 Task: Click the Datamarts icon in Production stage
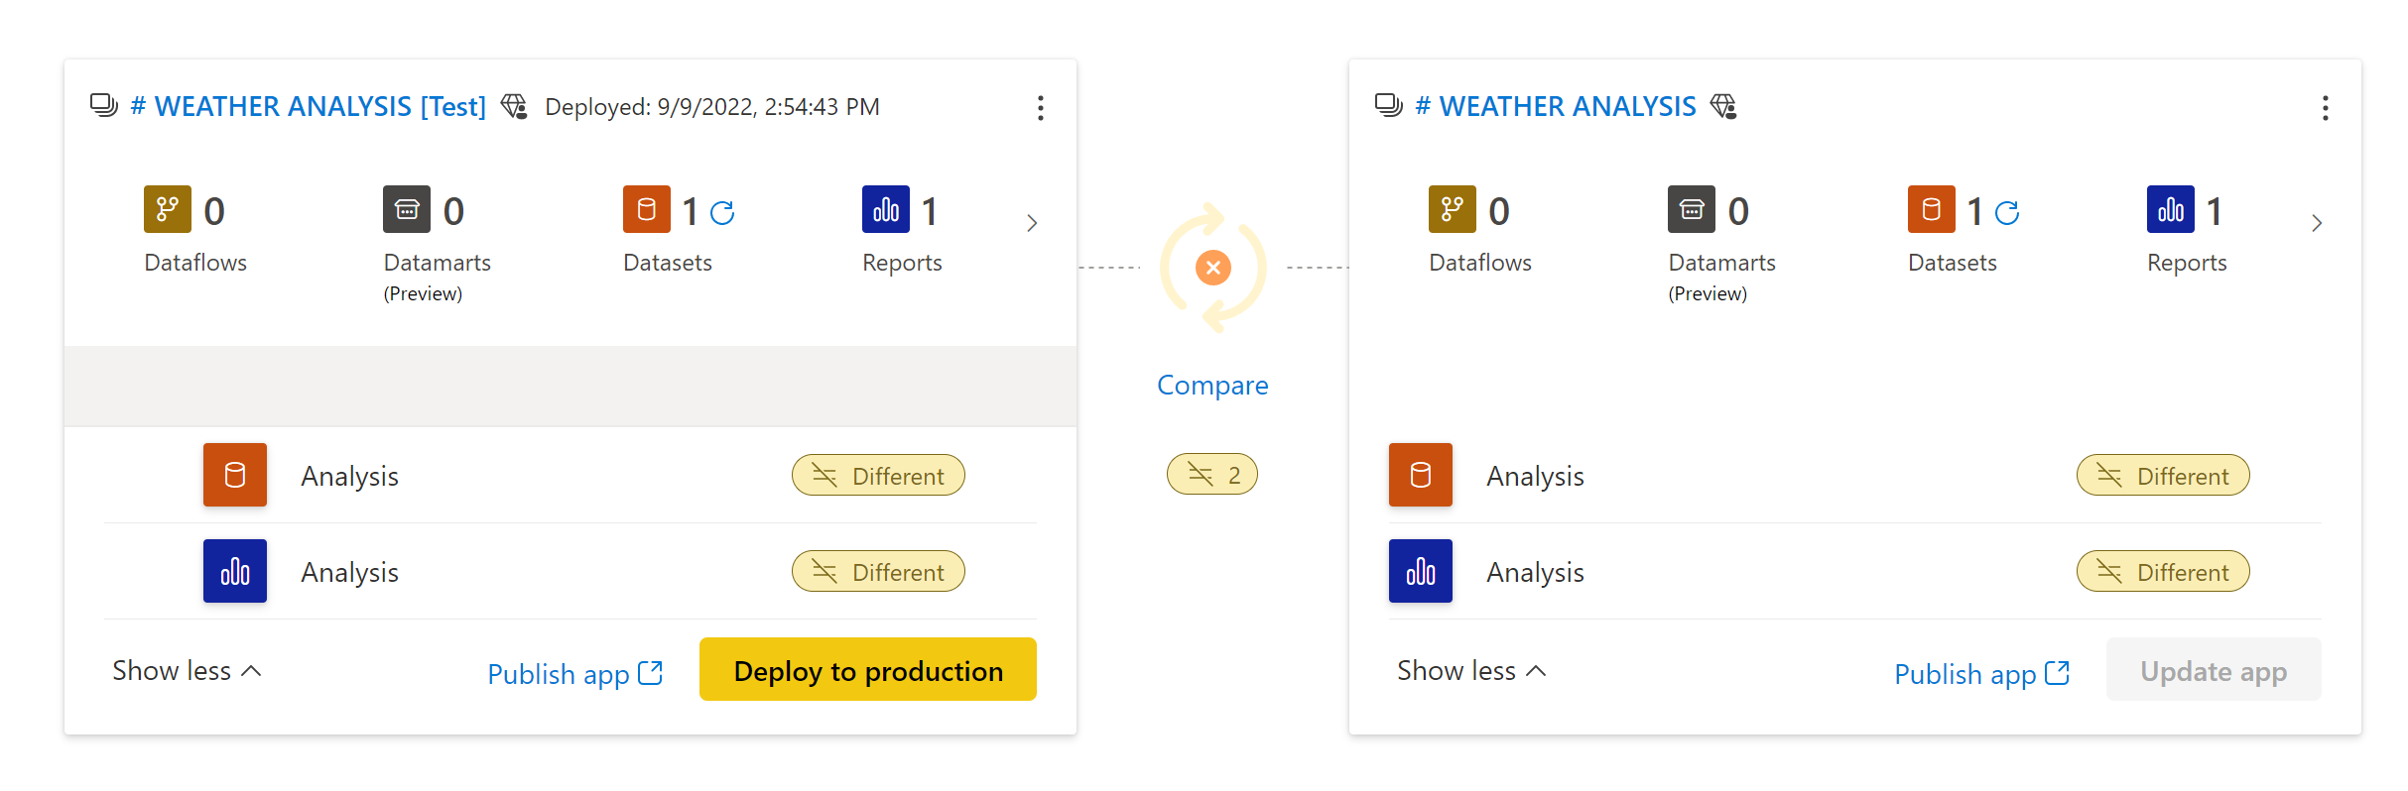tap(1691, 209)
